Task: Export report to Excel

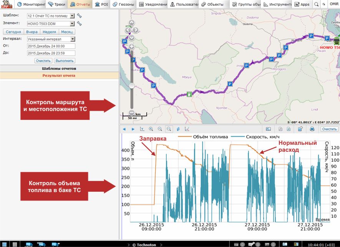Action: [x=289, y=129]
